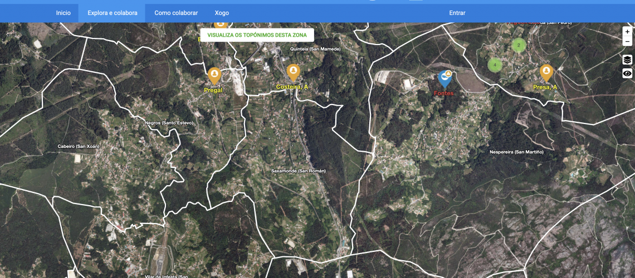Zoom out with the minus button
The height and width of the screenshot is (278, 635).
click(627, 41)
